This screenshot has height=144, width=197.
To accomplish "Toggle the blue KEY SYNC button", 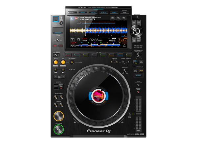I will (x=138, y=75).
